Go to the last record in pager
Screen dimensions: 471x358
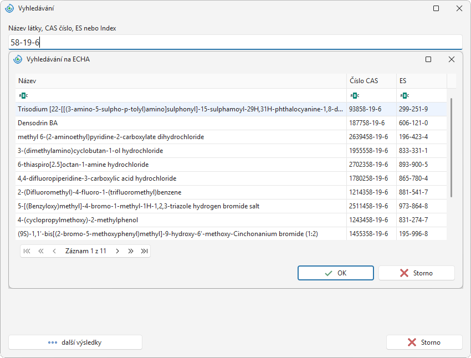point(144,251)
